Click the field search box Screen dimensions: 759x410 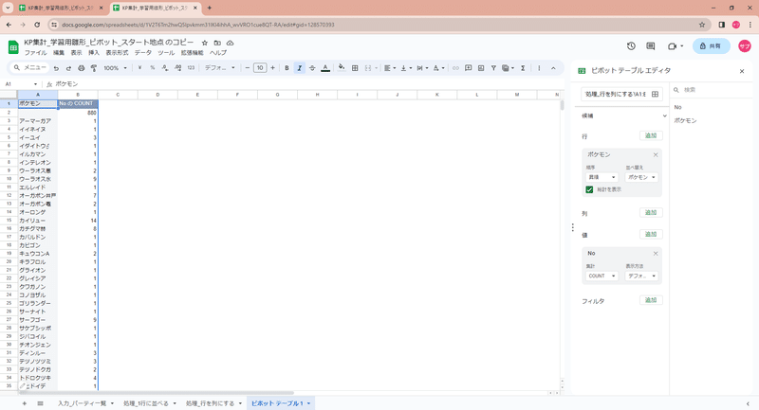coord(710,90)
